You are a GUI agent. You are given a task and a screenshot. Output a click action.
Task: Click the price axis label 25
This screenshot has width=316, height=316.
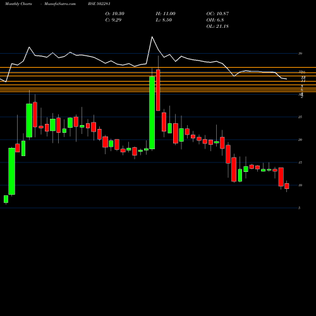300,117
